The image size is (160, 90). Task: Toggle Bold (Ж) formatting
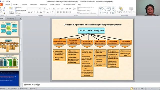click(29, 12)
